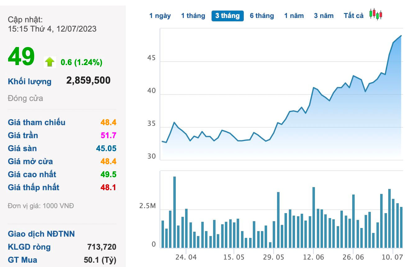Select the '3 năm' time range tab
Screen dimensions: 405x267
(x=324, y=16)
